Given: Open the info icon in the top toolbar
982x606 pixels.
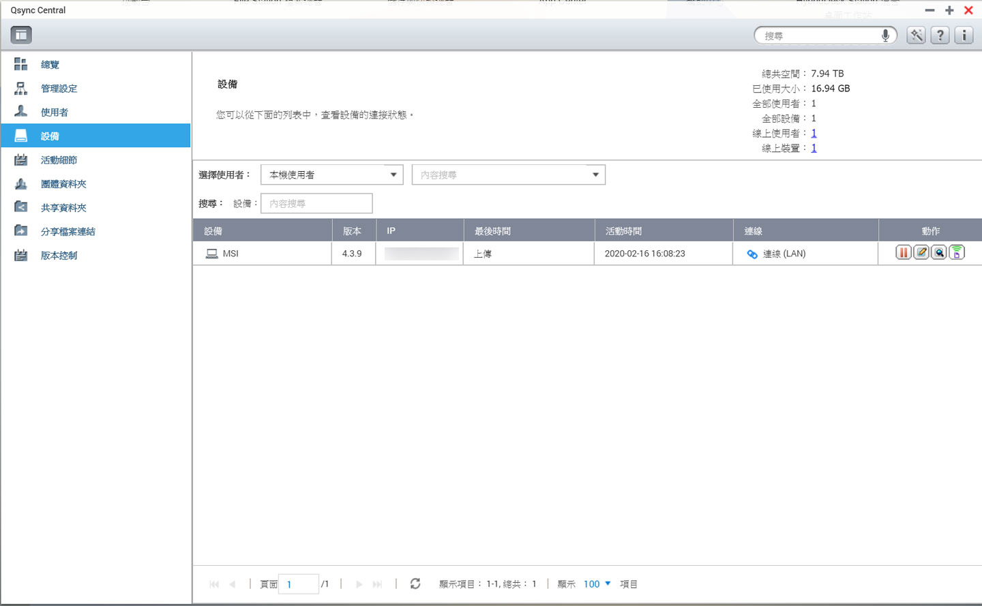Looking at the screenshot, I should point(964,35).
